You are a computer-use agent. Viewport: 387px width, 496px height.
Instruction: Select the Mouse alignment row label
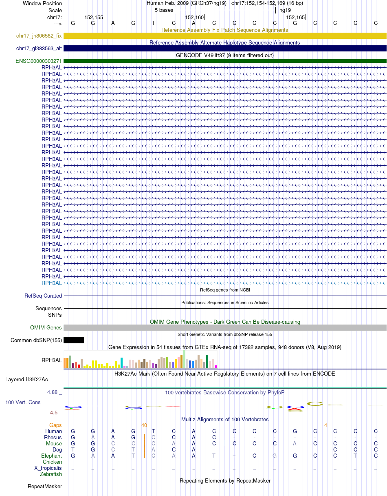pos(54,443)
